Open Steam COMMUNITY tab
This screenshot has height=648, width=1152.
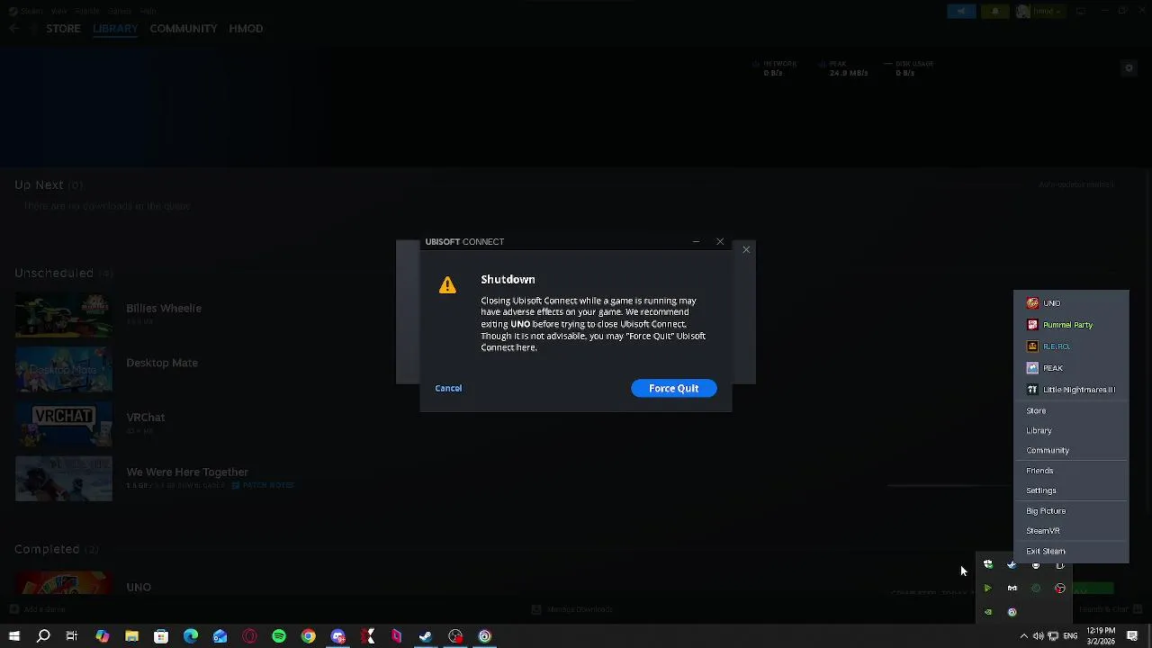click(x=184, y=29)
